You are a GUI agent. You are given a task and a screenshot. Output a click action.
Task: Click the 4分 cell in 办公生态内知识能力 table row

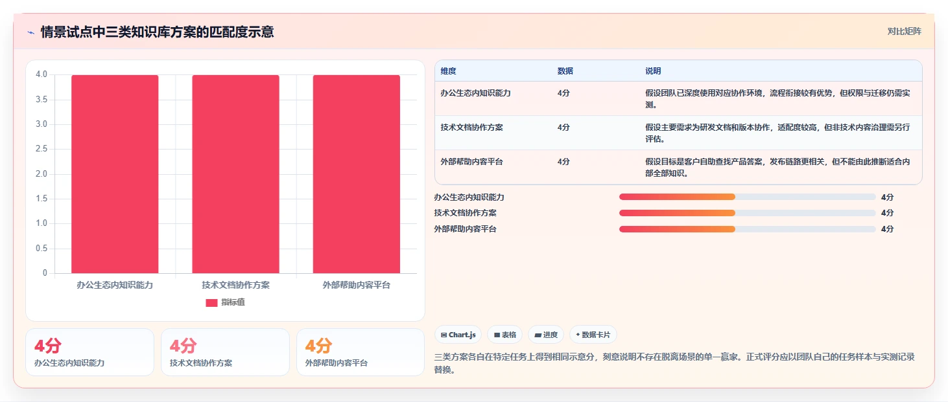[x=563, y=93]
